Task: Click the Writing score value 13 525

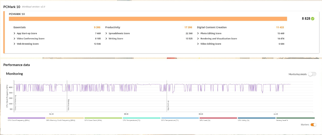Action: tap(189, 38)
